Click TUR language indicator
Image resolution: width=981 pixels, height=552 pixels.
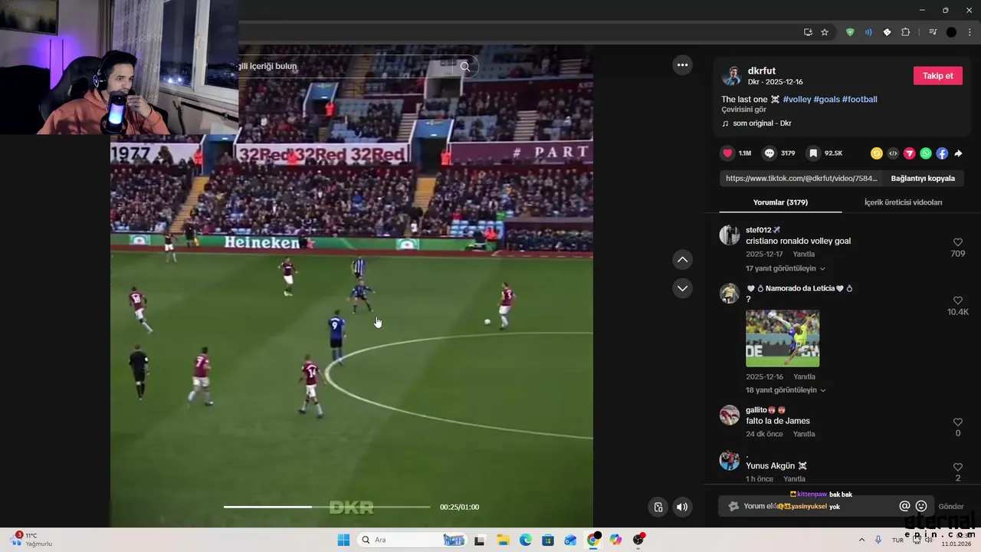coord(897,540)
